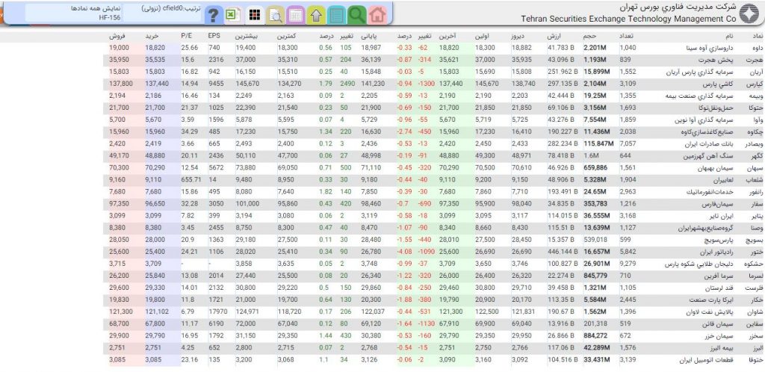The image size is (765, 372).
Task: Sort by the P/E column header
Action: tap(187, 36)
